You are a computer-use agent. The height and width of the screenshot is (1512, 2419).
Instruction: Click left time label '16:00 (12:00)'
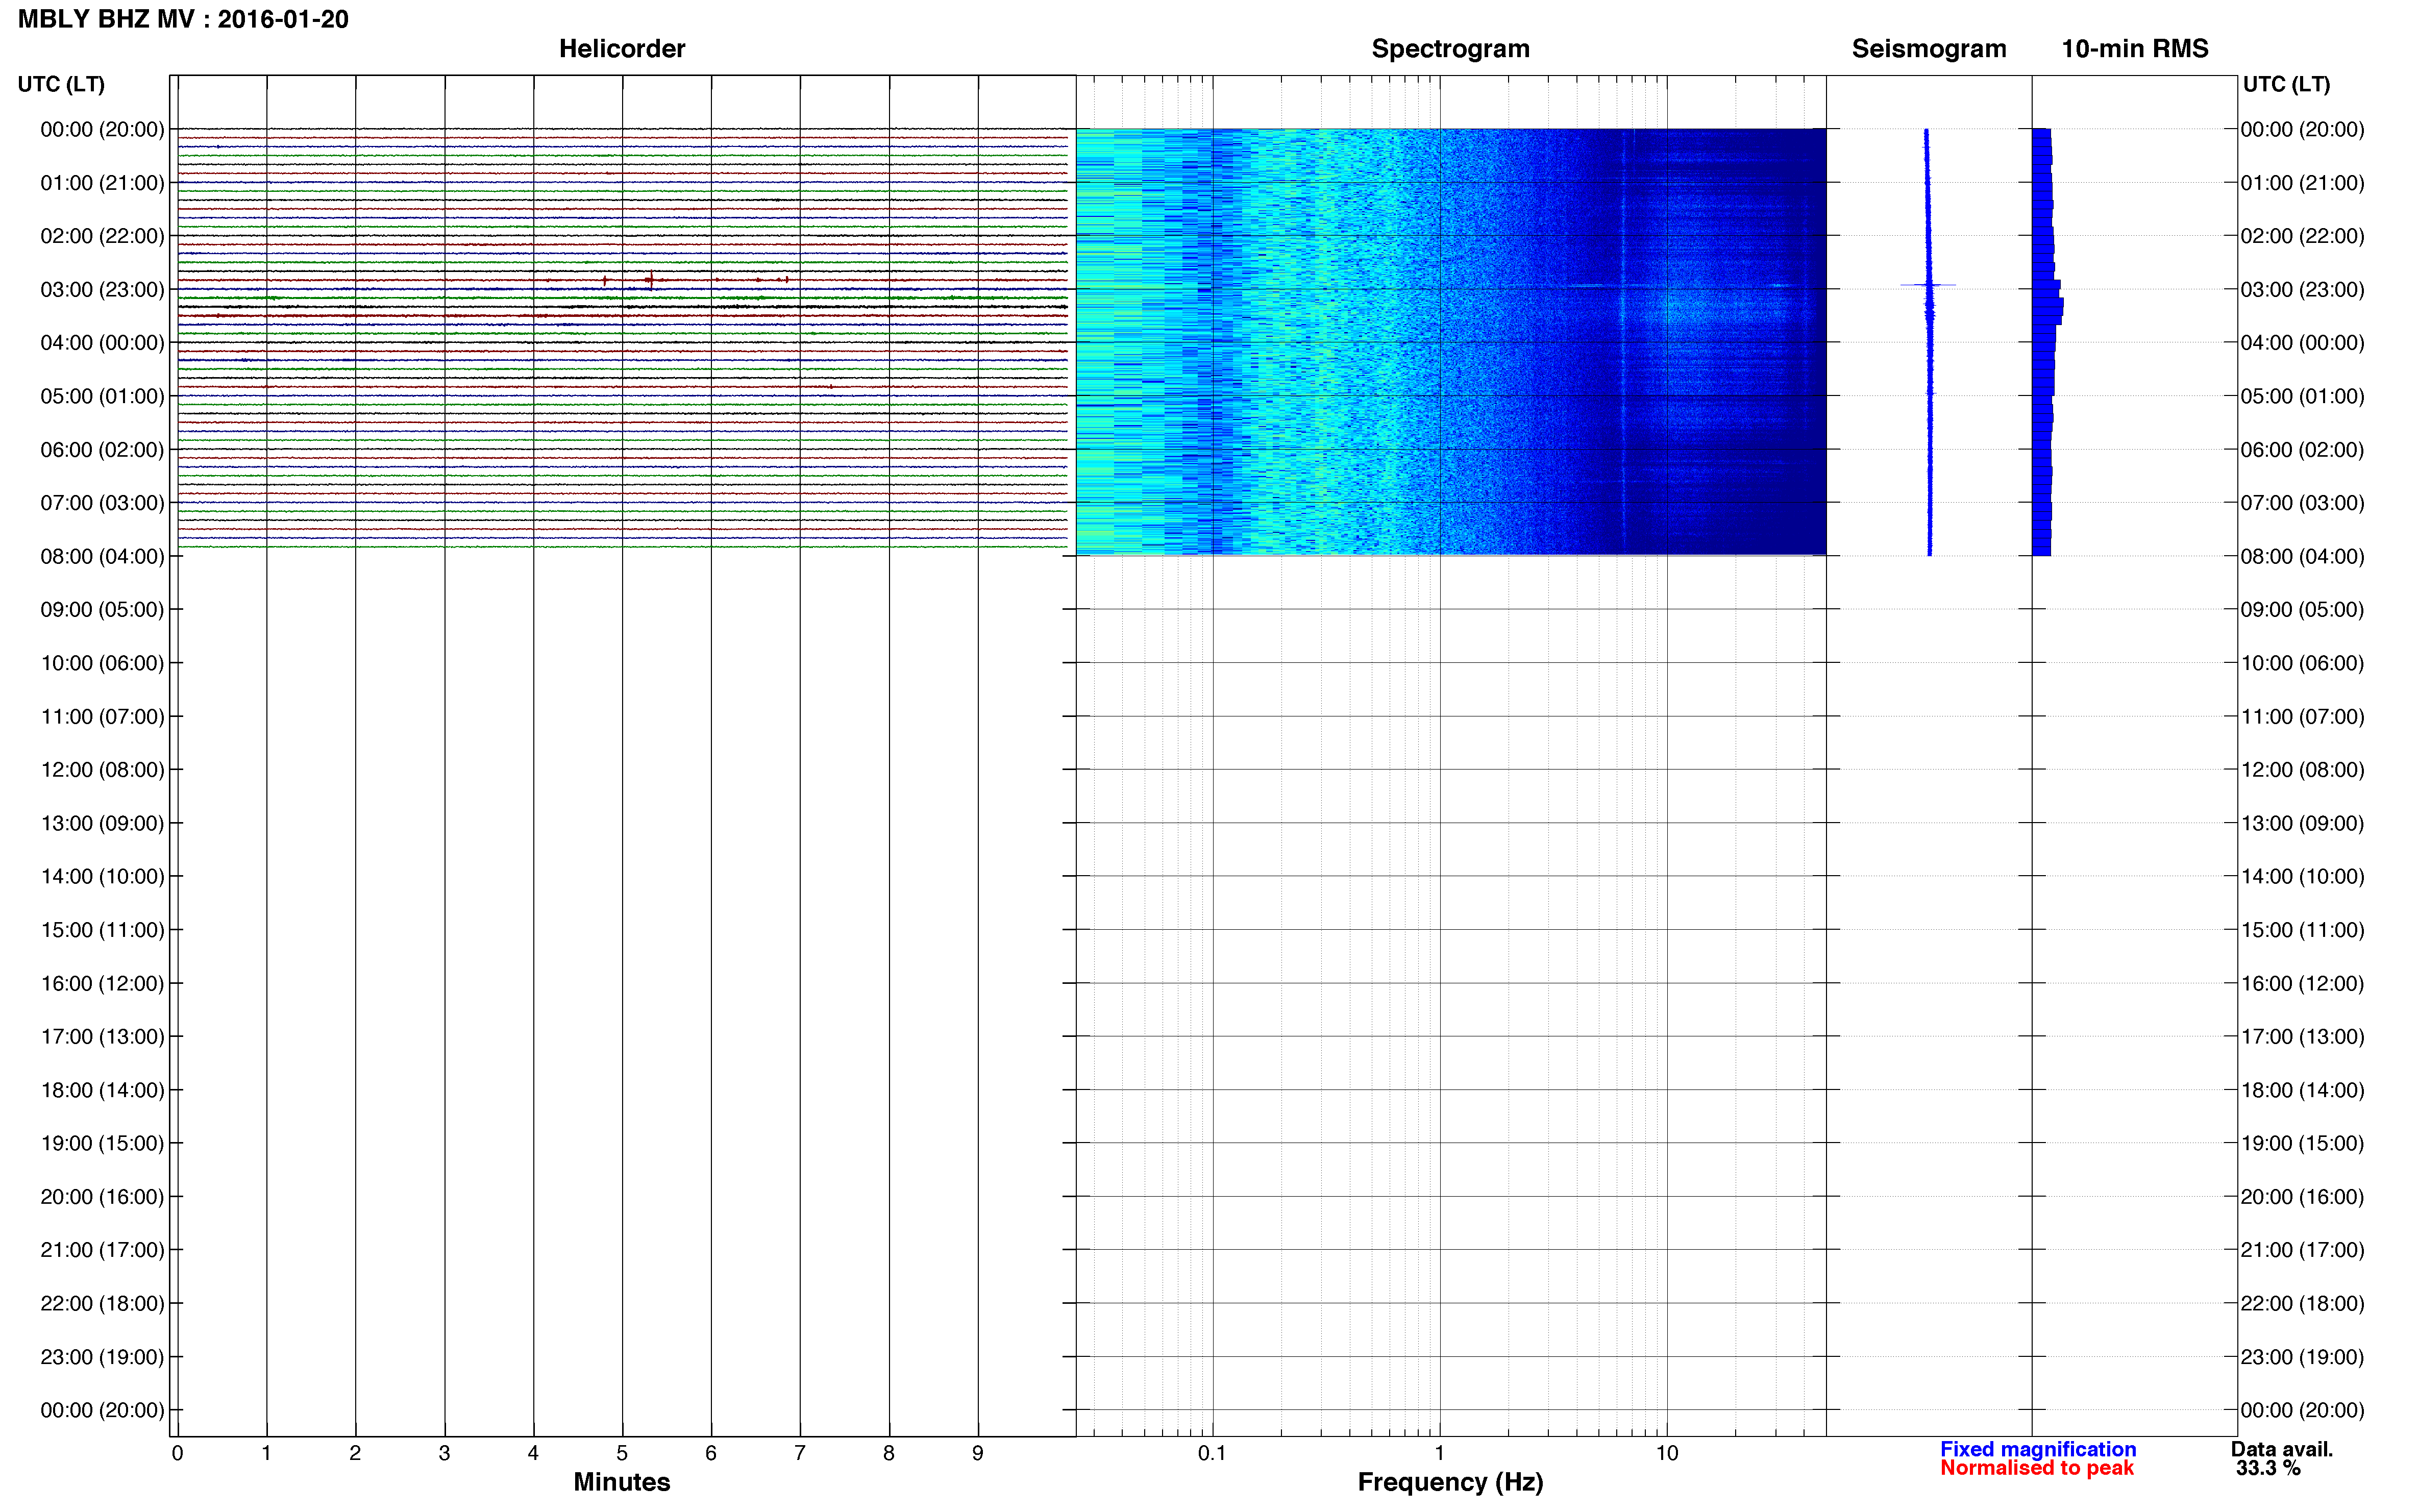(x=102, y=984)
